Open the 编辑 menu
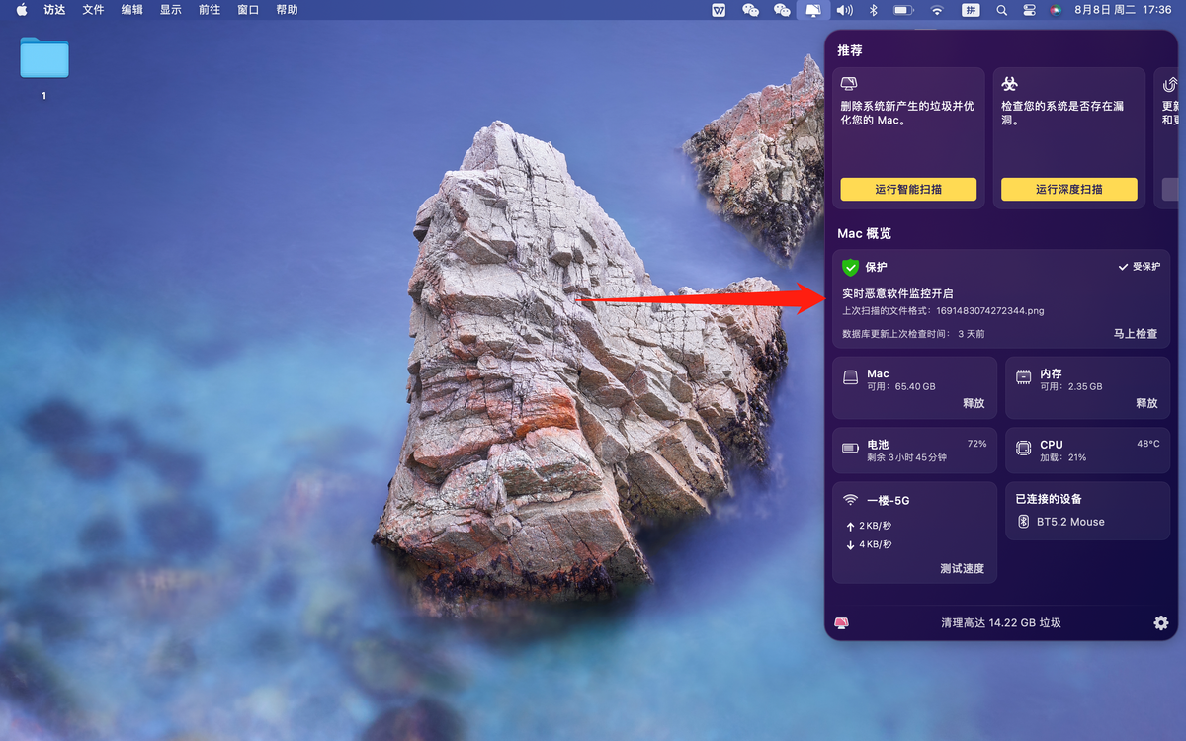The height and width of the screenshot is (741, 1186). coord(131,10)
